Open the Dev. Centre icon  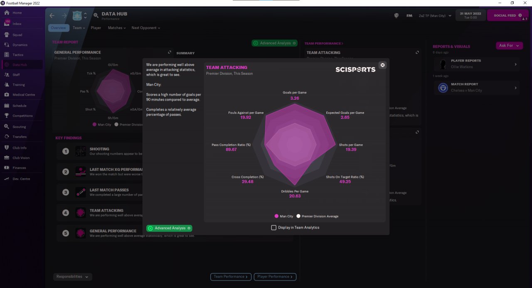(7, 179)
